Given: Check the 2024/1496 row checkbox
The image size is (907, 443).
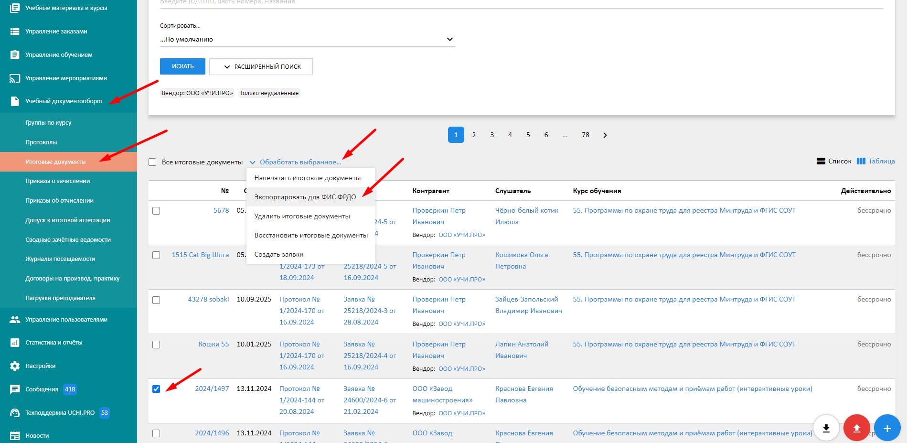Looking at the screenshot, I should 156,433.
